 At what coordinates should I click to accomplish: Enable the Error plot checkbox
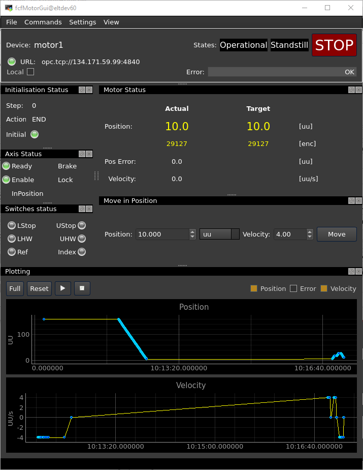(293, 288)
